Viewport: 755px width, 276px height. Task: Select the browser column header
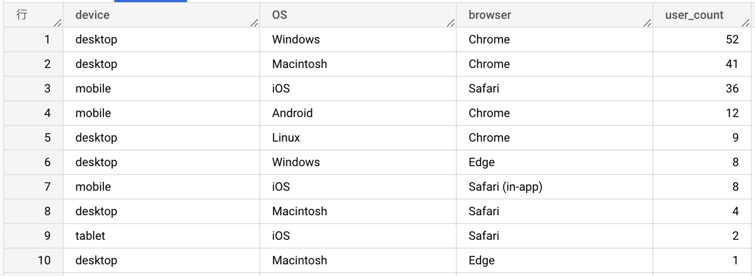coord(555,15)
